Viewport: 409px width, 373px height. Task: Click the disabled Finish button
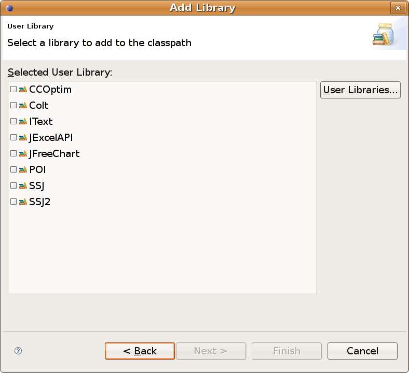click(287, 351)
